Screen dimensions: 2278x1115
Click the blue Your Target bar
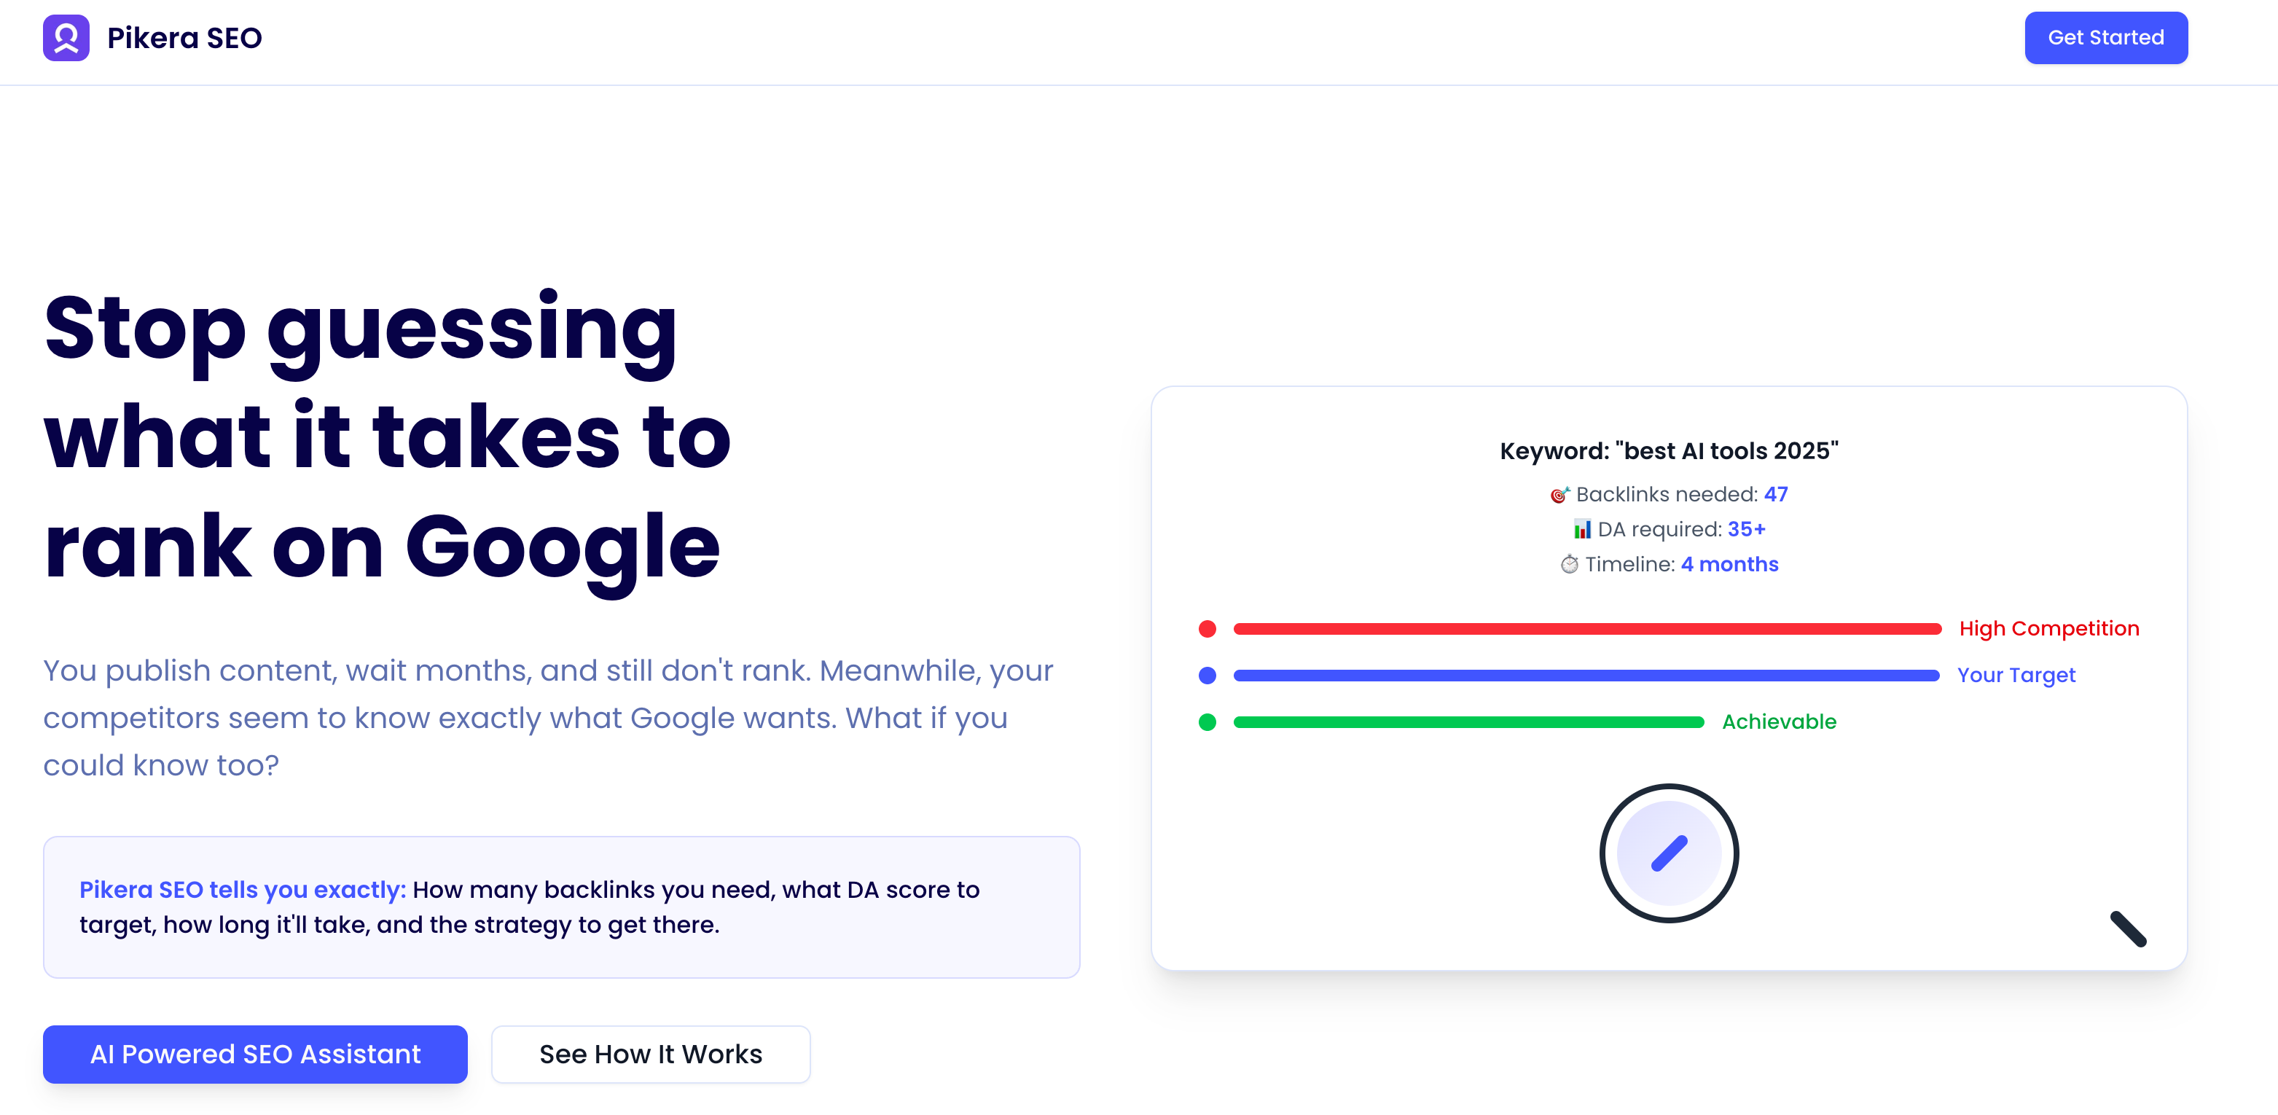tap(1586, 676)
